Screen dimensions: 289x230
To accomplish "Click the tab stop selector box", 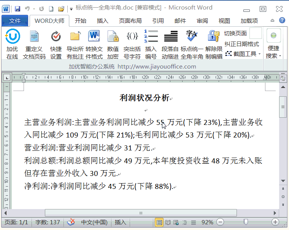I will click(x=7, y=78).
